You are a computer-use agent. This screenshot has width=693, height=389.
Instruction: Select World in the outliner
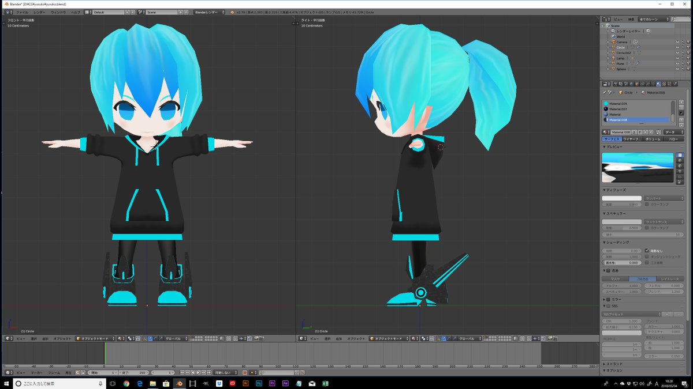point(621,36)
